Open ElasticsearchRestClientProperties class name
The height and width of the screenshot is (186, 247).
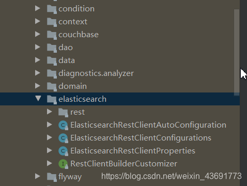(133, 151)
